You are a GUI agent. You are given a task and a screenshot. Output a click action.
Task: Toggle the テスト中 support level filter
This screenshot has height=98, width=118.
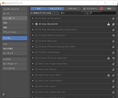72,9
